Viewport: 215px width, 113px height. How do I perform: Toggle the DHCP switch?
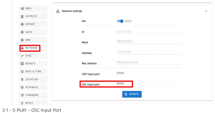coord(120,21)
